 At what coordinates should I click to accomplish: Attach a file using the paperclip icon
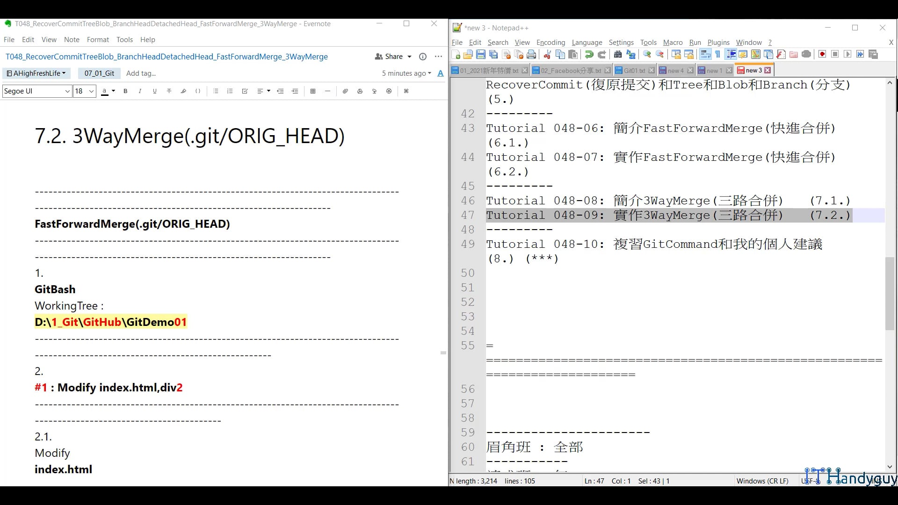[x=345, y=91]
